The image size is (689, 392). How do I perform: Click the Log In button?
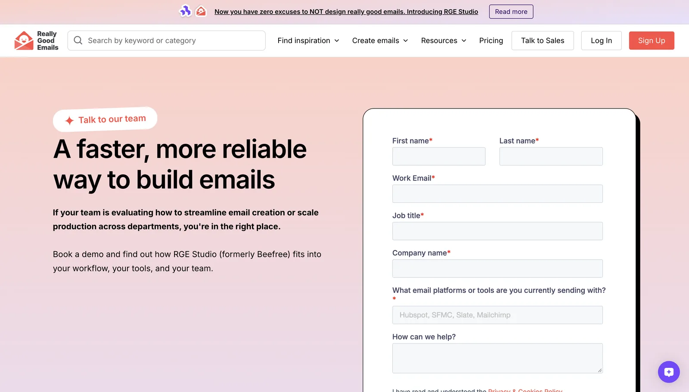point(601,40)
